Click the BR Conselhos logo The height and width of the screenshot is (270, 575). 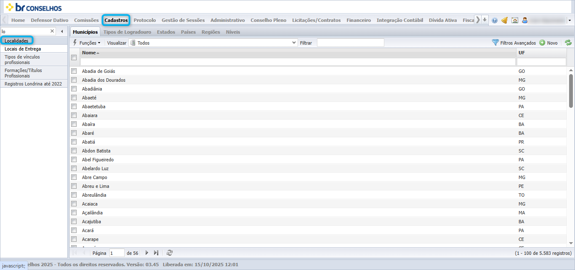tap(34, 7)
